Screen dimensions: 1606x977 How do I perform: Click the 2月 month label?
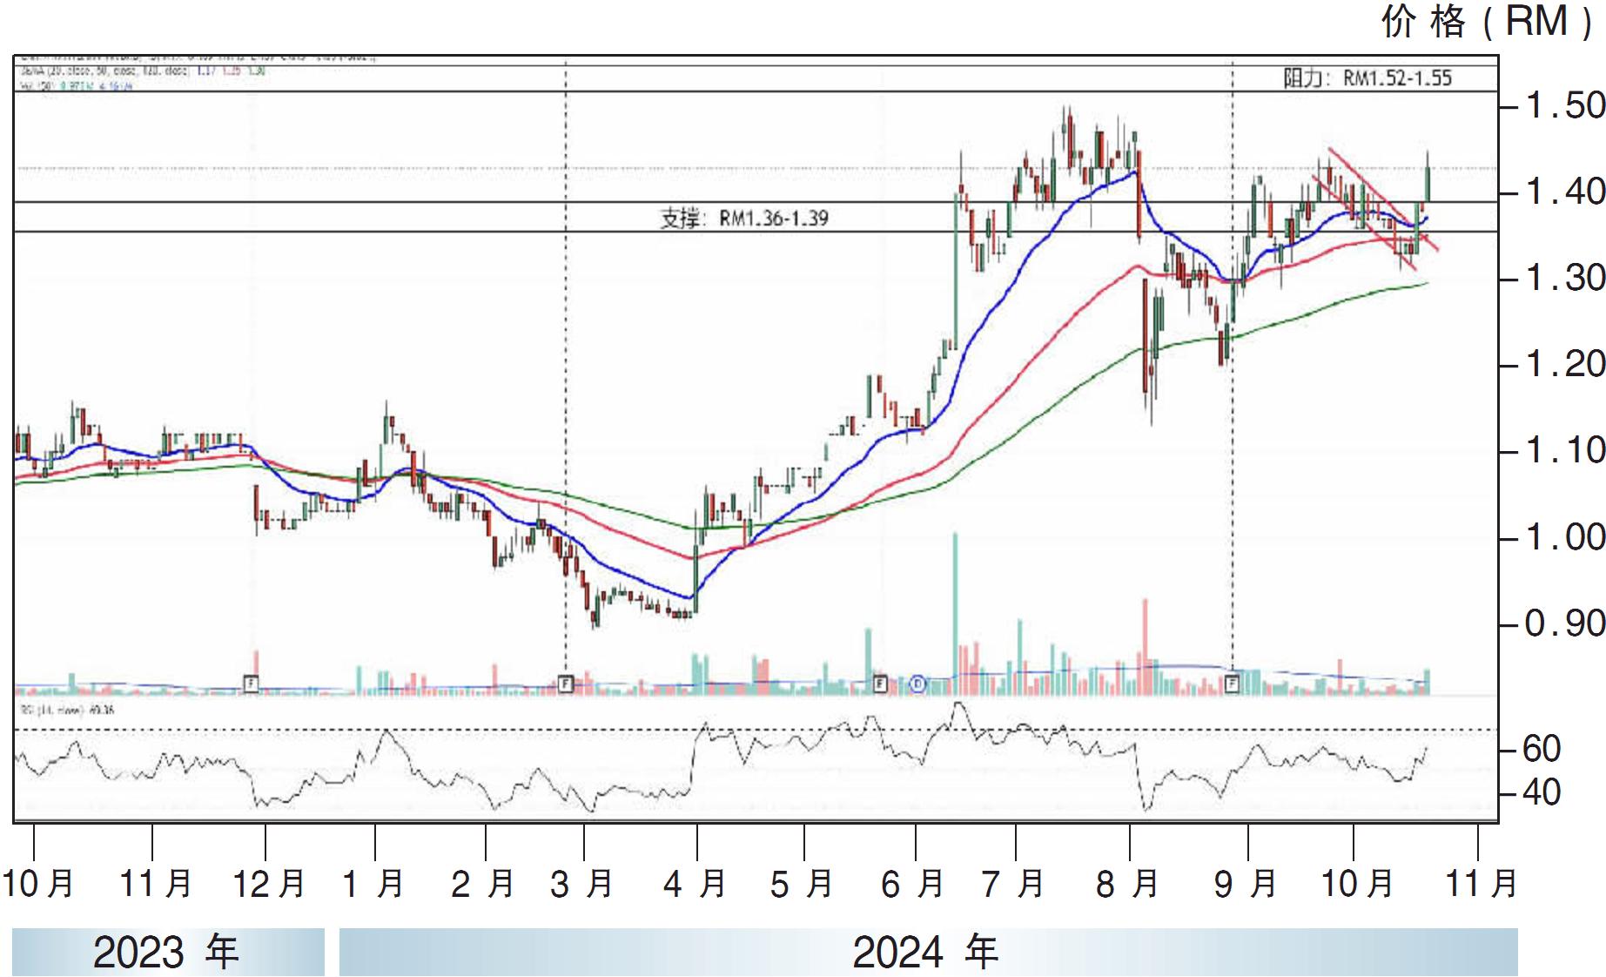click(482, 884)
